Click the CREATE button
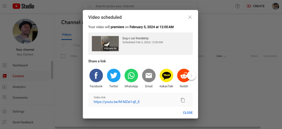Viewport: 282px width, 129px height. coord(256,6)
